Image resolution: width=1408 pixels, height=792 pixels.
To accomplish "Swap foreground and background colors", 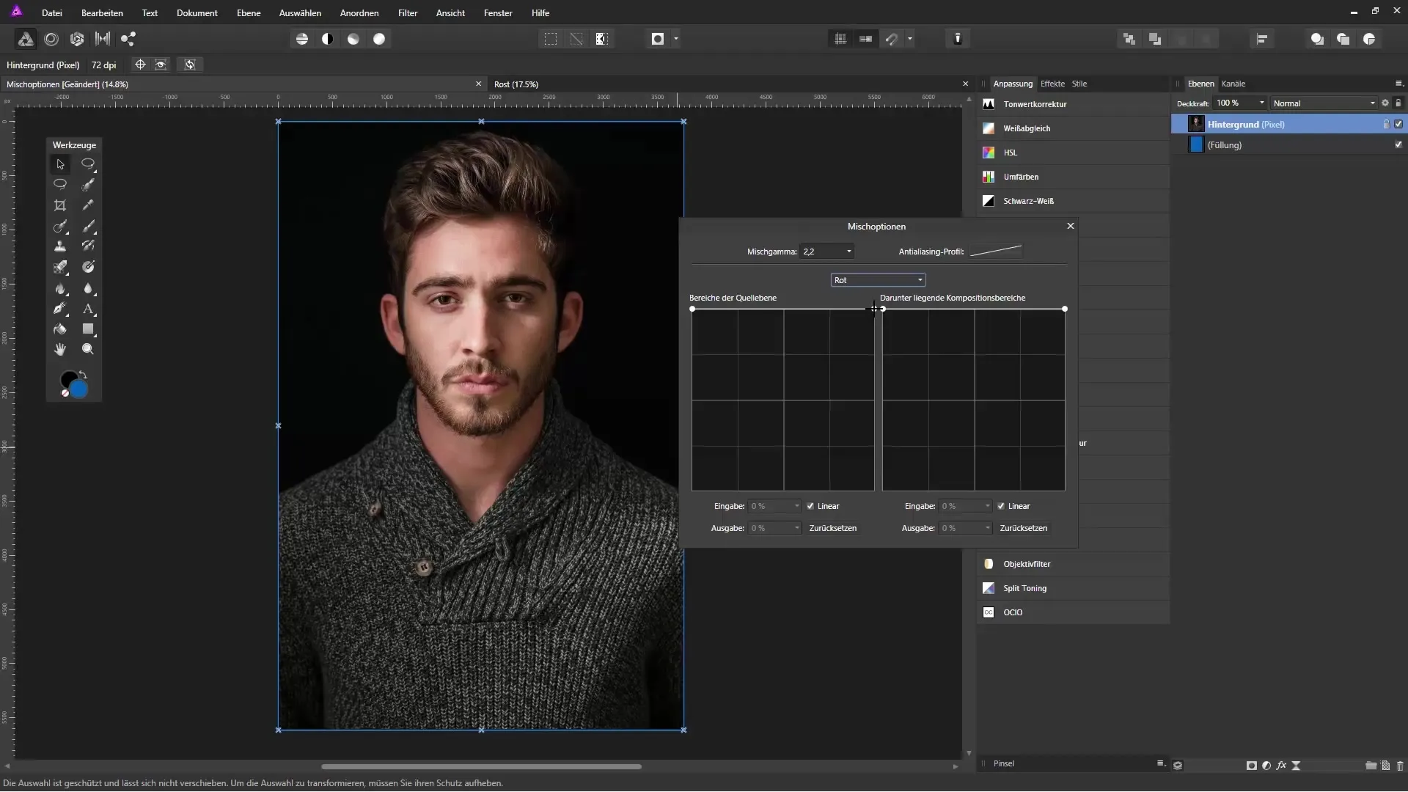I will 83,375.
